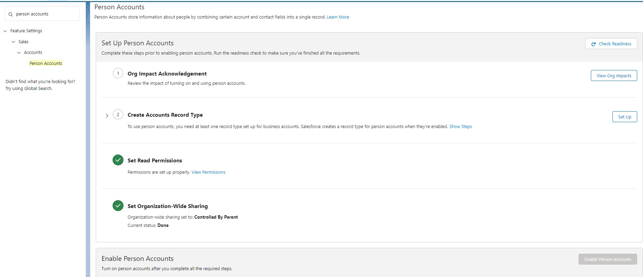Click the Set Up button
Viewport: 643px width, 277px height.
(624, 117)
